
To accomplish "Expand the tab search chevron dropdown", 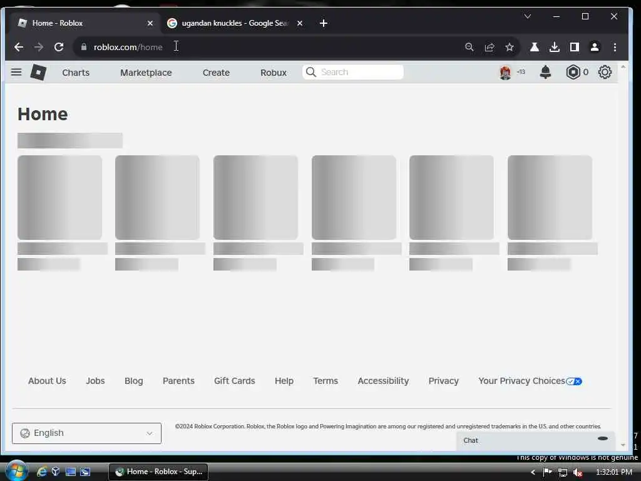I will [x=527, y=16].
